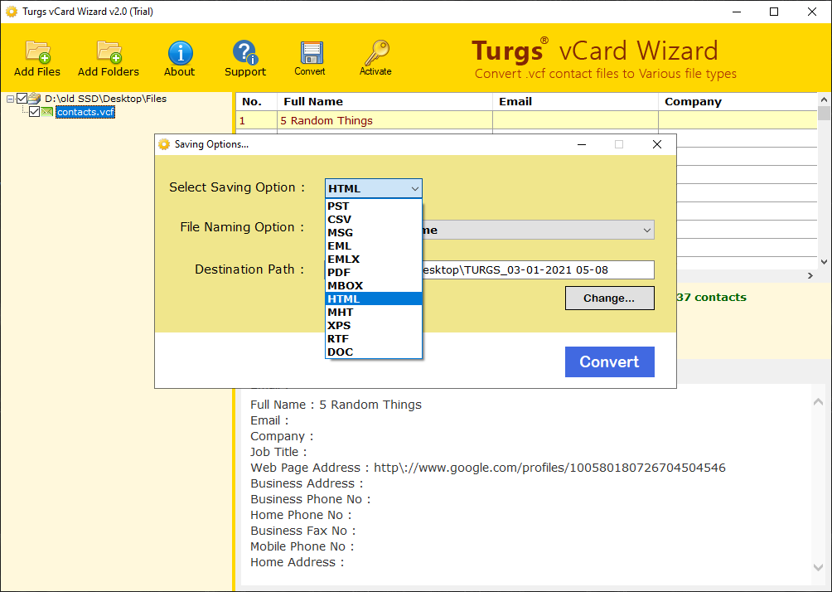Click the blue Convert button in dialog
This screenshot has width=832, height=592.
609,362
